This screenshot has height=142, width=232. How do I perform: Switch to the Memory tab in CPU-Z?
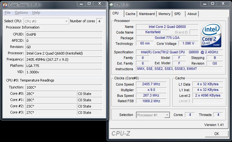coord(165,14)
